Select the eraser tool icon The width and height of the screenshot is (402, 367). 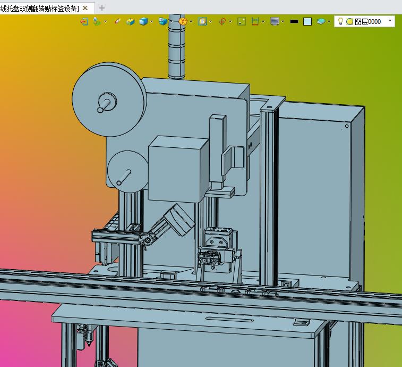pos(117,21)
